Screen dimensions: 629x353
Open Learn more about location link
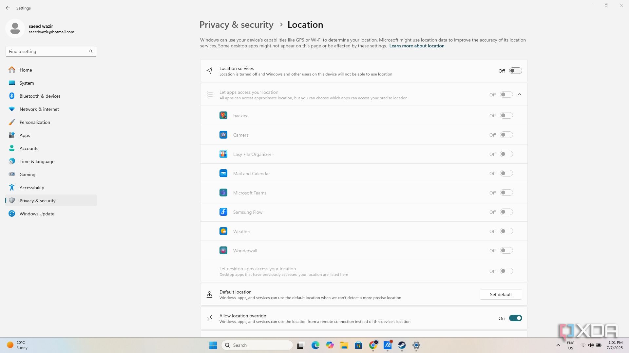tap(417, 46)
